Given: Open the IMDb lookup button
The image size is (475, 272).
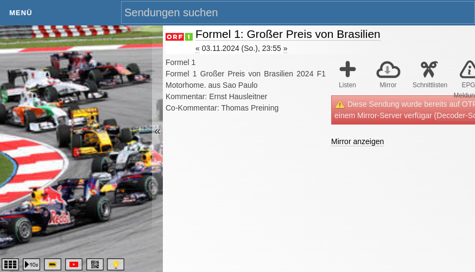Looking at the screenshot, I should (53, 264).
